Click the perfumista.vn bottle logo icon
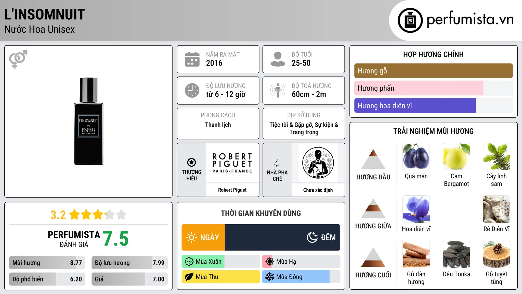 [x=410, y=20]
